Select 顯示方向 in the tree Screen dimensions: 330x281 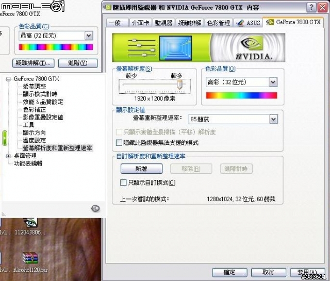click(x=35, y=133)
